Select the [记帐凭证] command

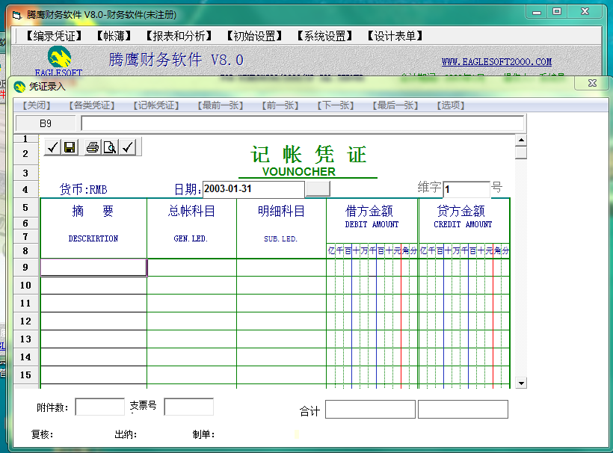tap(156, 105)
